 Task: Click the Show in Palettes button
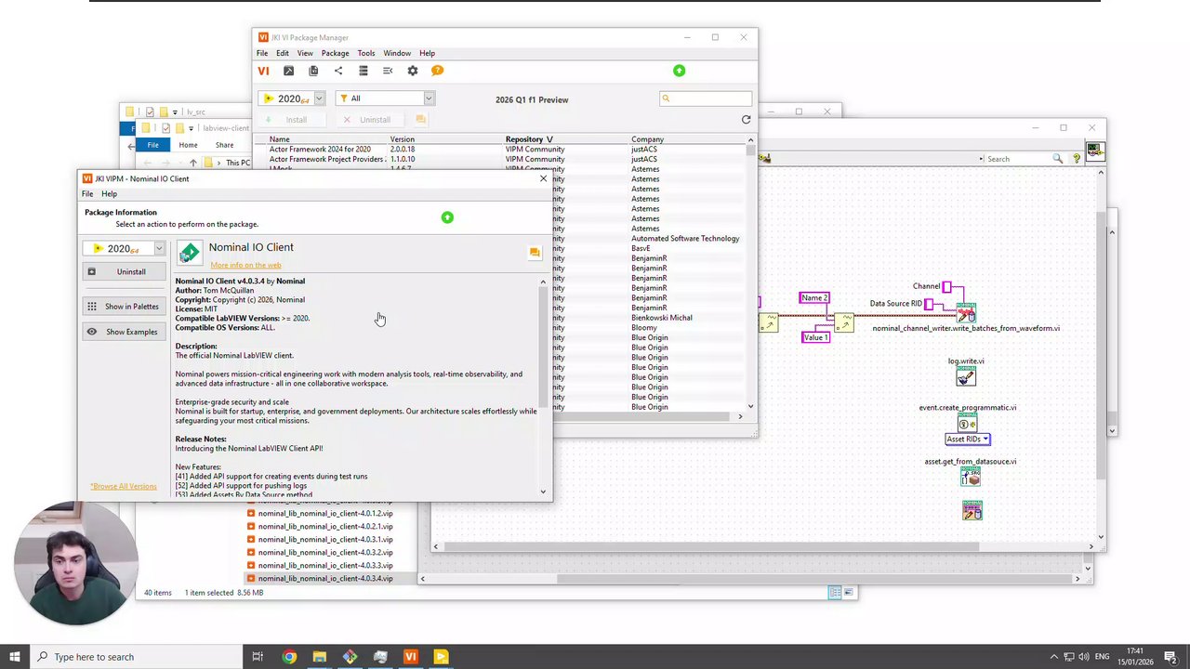[124, 306]
